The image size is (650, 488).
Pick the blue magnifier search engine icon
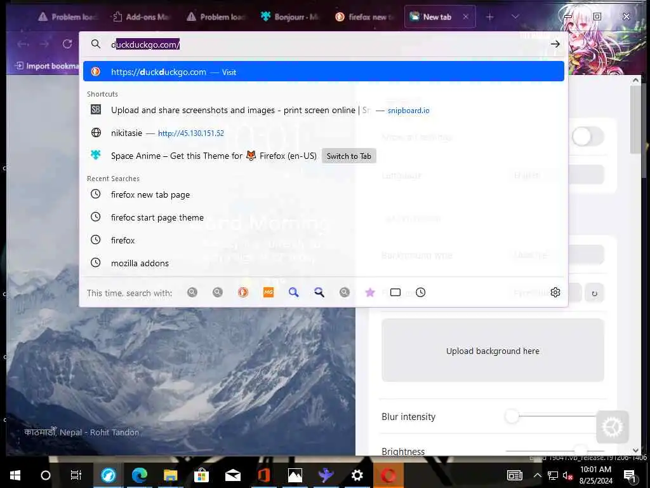point(293,292)
